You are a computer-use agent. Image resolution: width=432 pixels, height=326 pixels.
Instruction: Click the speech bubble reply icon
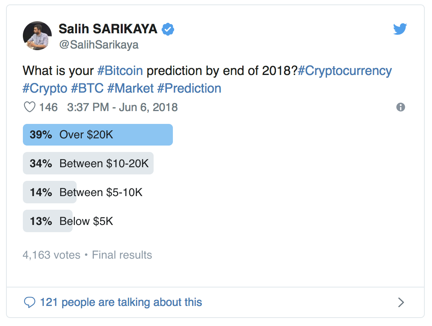[30, 302]
